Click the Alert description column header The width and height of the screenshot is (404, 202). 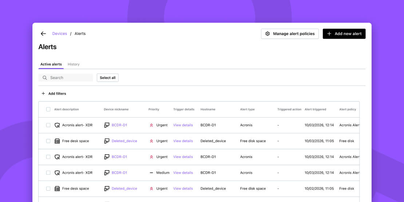coord(67,109)
